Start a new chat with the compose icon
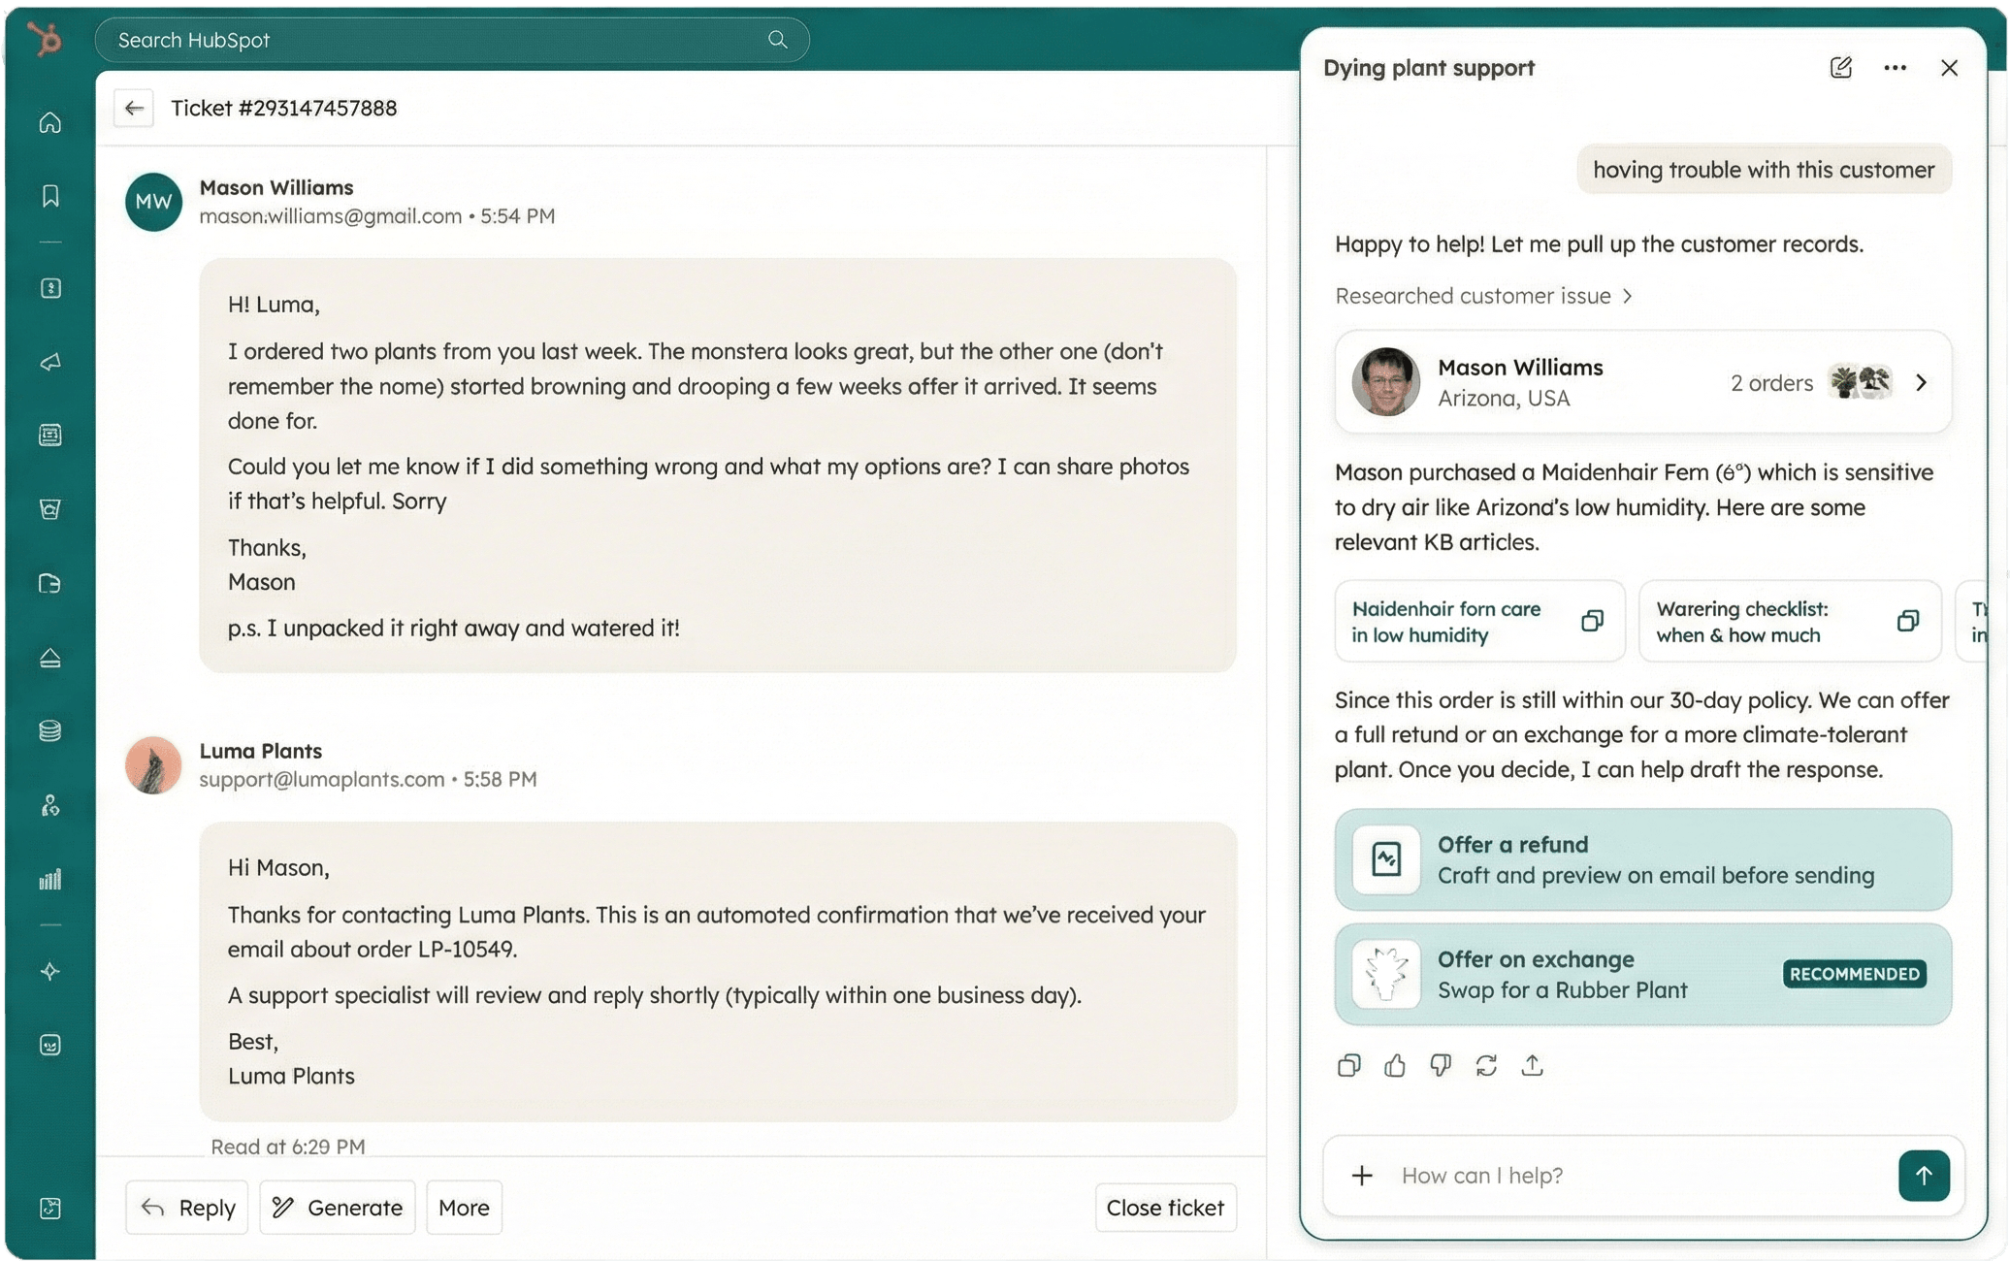The height and width of the screenshot is (1261, 2010). [1841, 67]
